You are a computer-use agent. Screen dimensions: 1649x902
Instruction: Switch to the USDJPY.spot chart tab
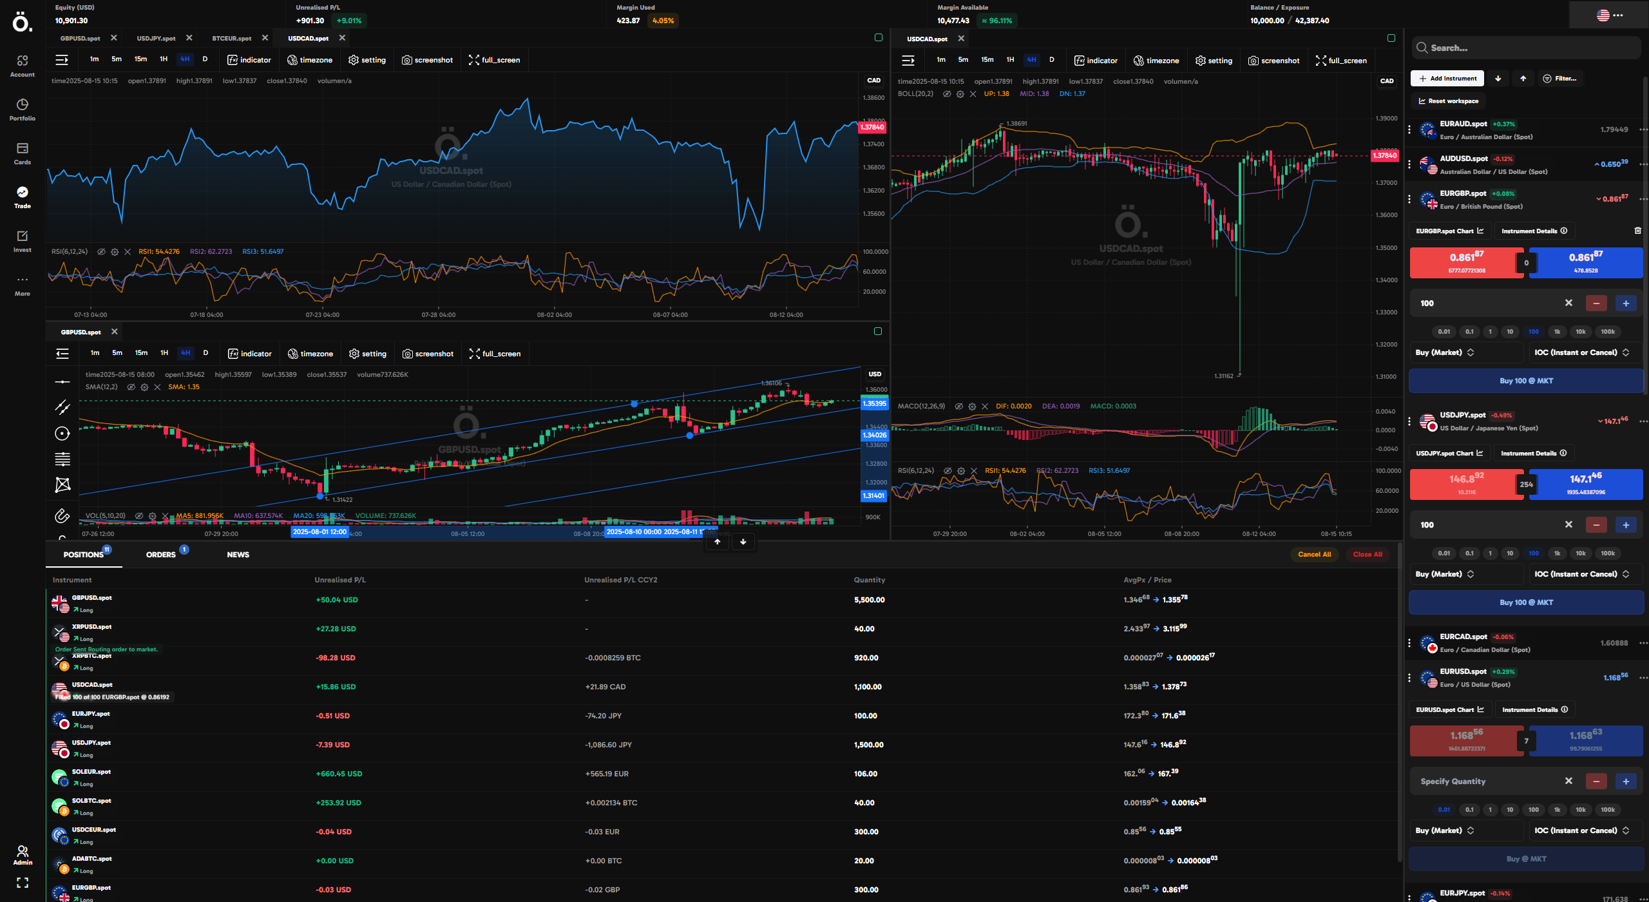(x=156, y=38)
